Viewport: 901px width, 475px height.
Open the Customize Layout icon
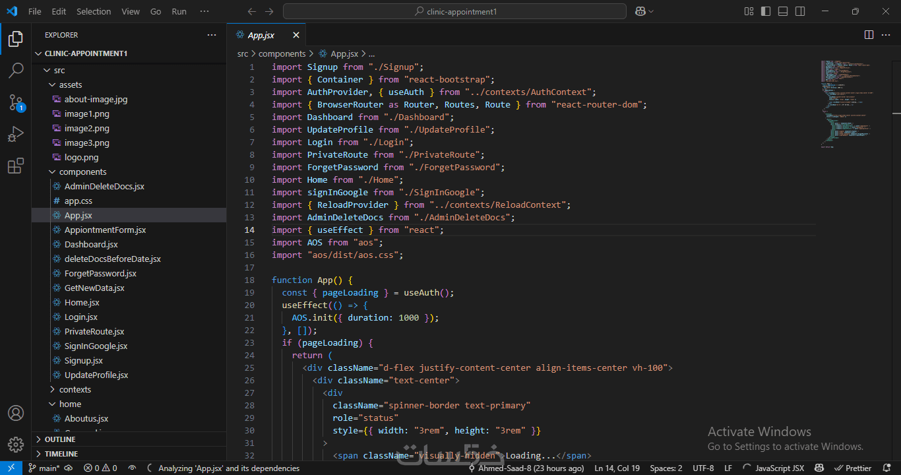(749, 11)
